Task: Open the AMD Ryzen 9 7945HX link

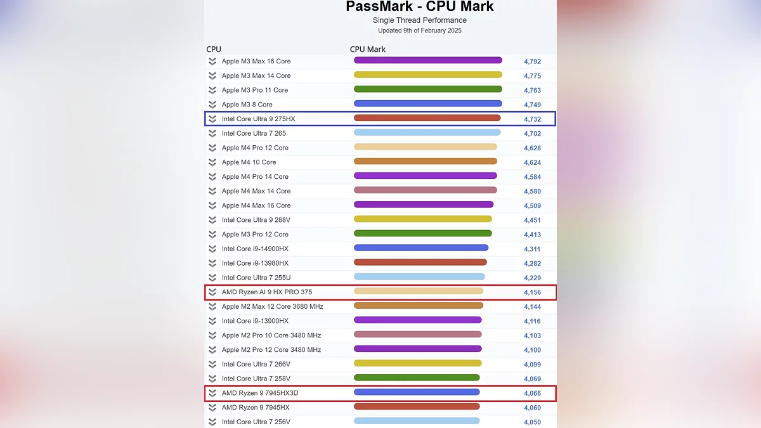Action: click(256, 408)
